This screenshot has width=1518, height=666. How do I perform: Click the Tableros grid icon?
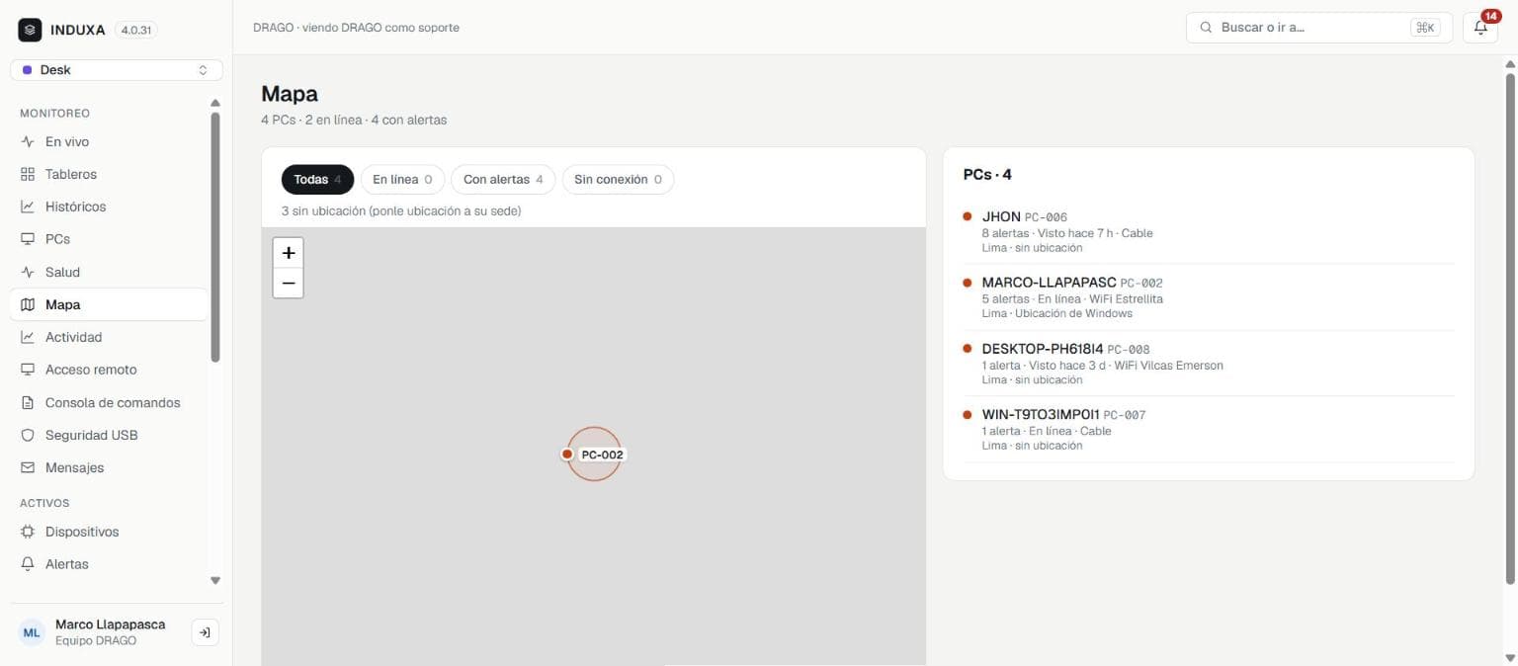coord(28,174)
